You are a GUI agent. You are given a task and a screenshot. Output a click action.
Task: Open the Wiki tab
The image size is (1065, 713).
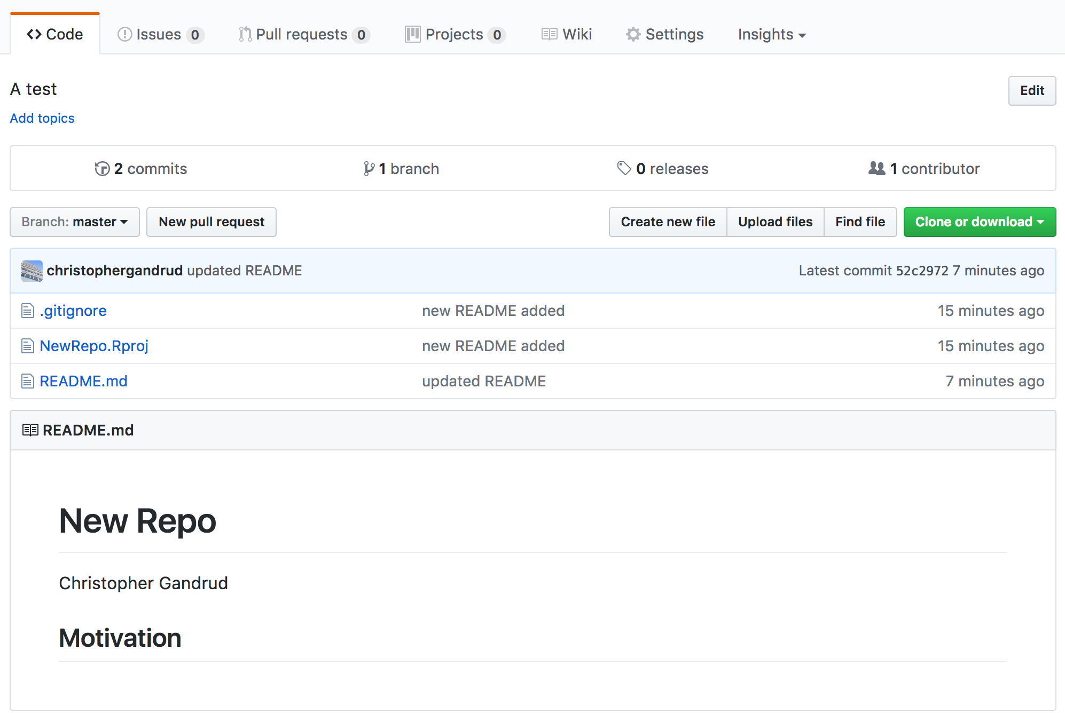(567, 35)
